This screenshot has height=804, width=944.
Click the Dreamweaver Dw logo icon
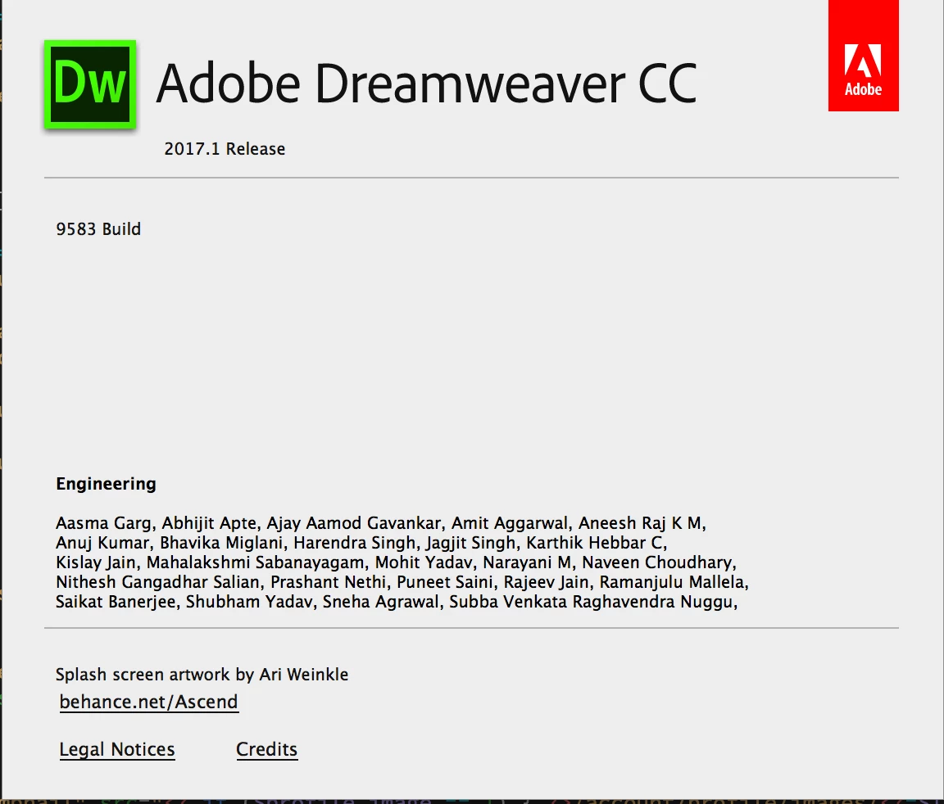(x=89, y=84)
